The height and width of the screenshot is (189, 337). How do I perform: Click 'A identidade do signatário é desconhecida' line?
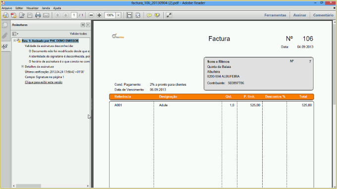tap(59, 56)
